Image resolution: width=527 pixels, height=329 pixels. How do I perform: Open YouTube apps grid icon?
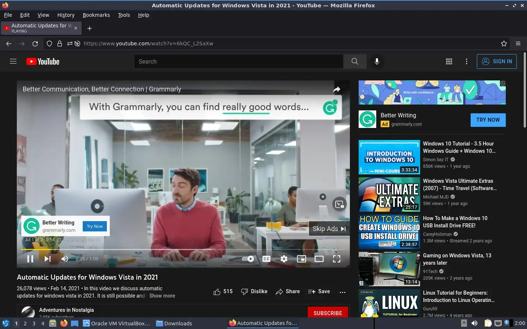tap(449, 61)
